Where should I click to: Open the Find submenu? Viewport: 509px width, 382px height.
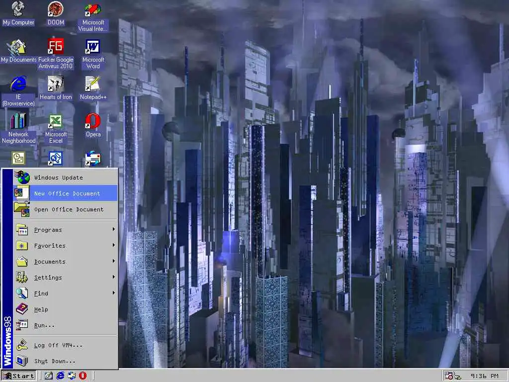[x=65, y=293]
